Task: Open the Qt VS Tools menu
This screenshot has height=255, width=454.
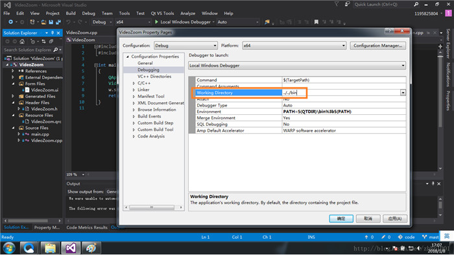Action: pos(162,14)
